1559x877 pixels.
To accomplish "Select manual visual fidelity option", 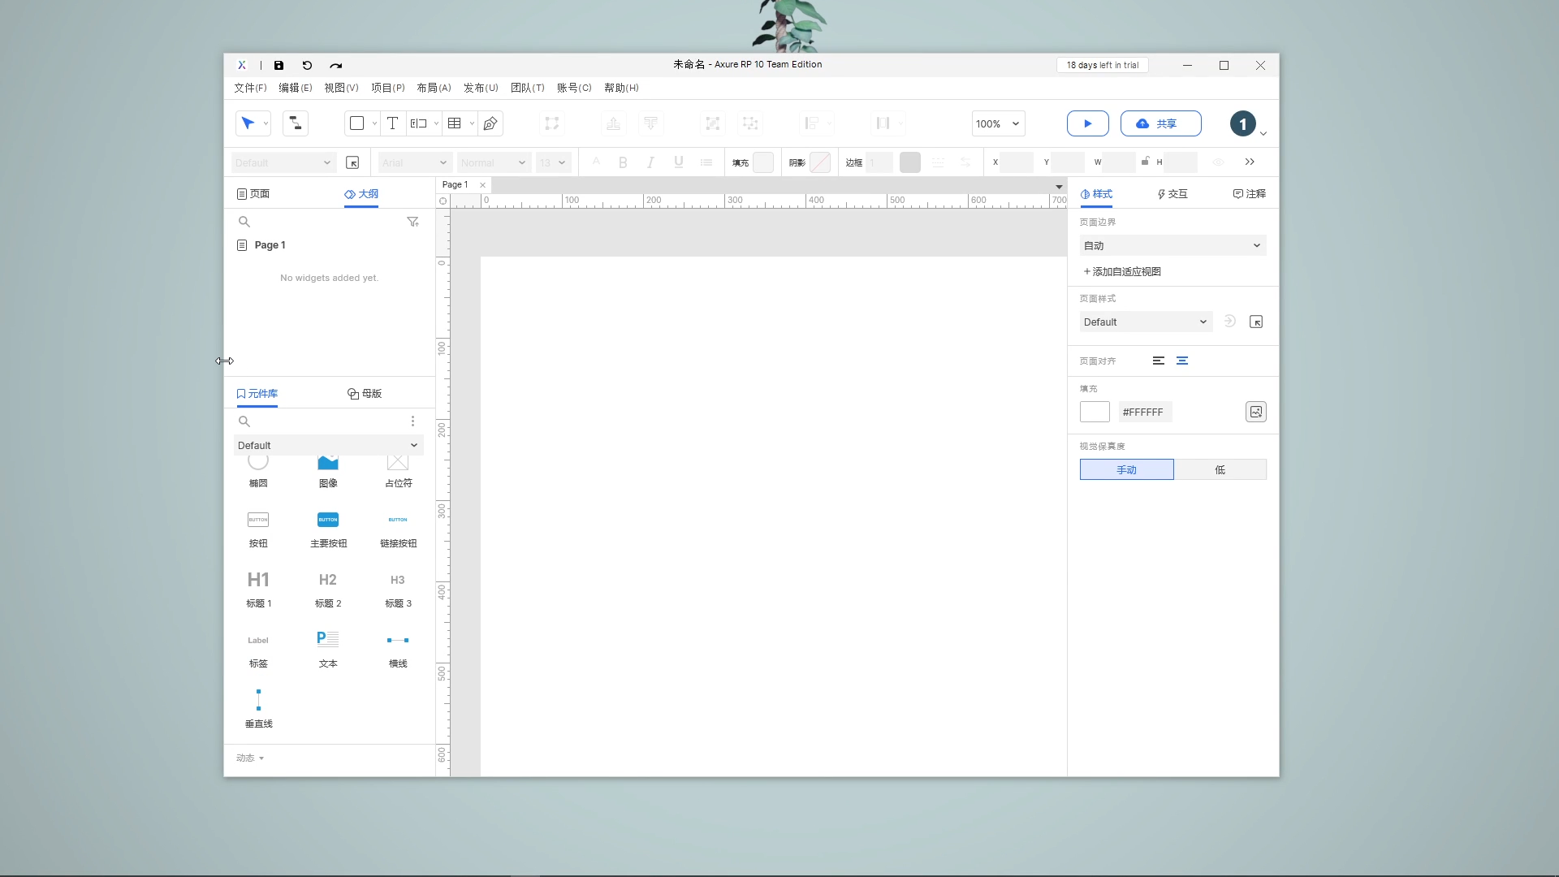I will [x=1126, y=469].
